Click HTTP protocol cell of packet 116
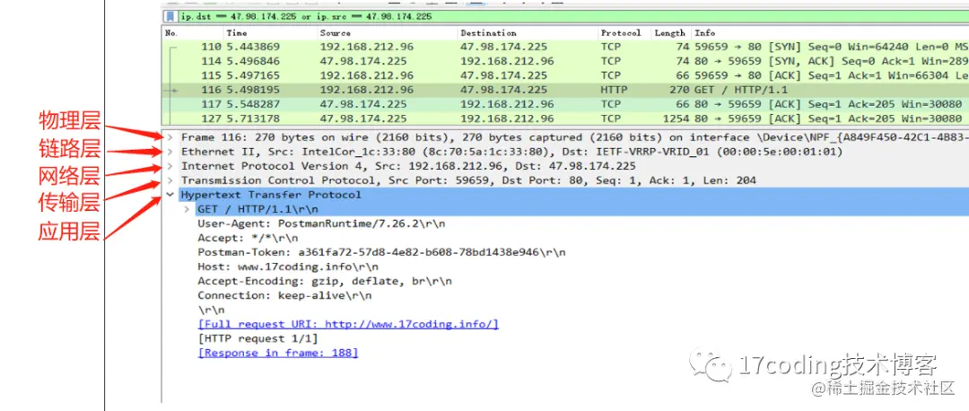969x411 pixels. coord(613,91)
